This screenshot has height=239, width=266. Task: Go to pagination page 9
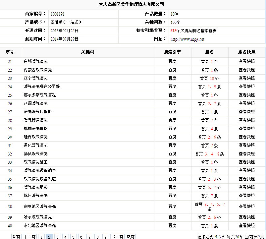coord(105,237)
